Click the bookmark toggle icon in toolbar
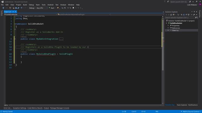Viewport: 202px width, 113px height. click(x=73, y=8)
